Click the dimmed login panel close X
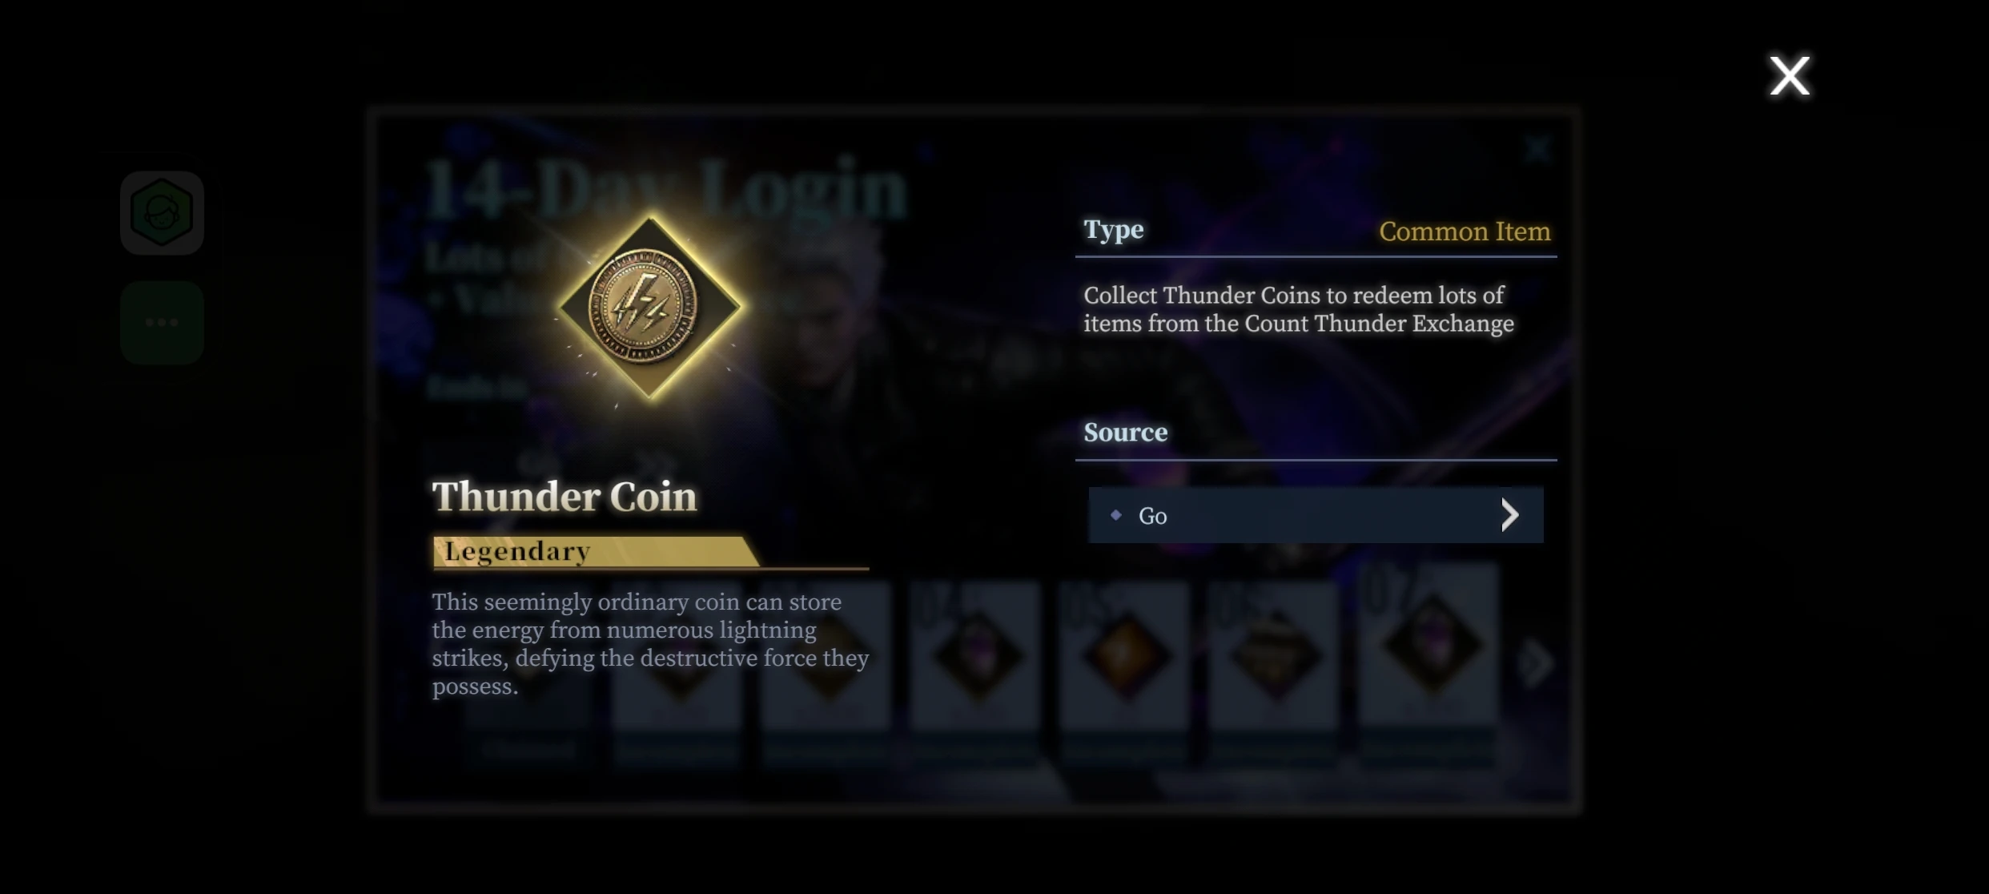Viewport: 1989px width, 894px height. point(1537,149)
